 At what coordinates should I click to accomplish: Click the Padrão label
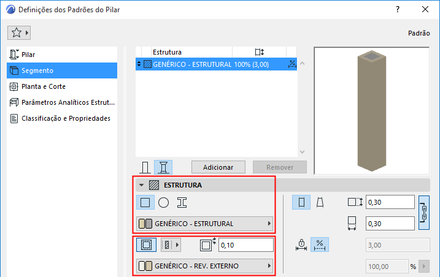[419, 33]
